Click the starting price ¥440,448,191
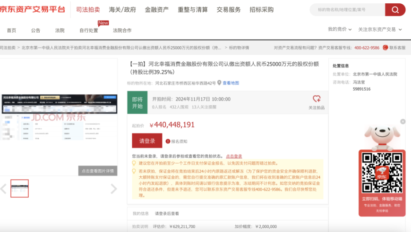Screen dimensions: 411x232 (x=172, y=125)
